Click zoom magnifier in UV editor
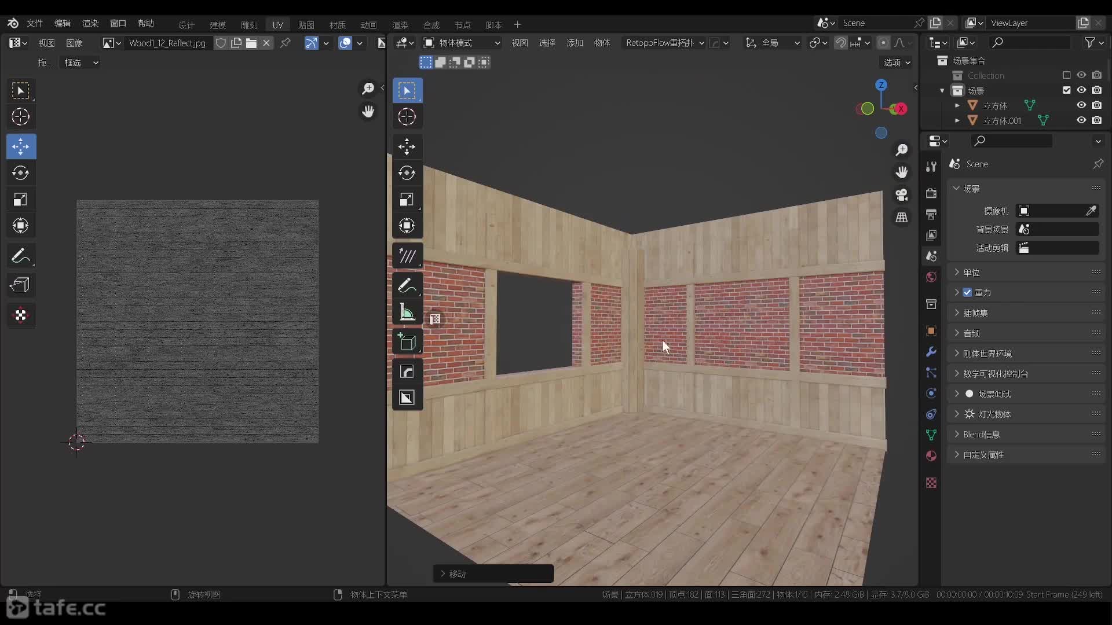1112x625 pixels. (368, 89)
